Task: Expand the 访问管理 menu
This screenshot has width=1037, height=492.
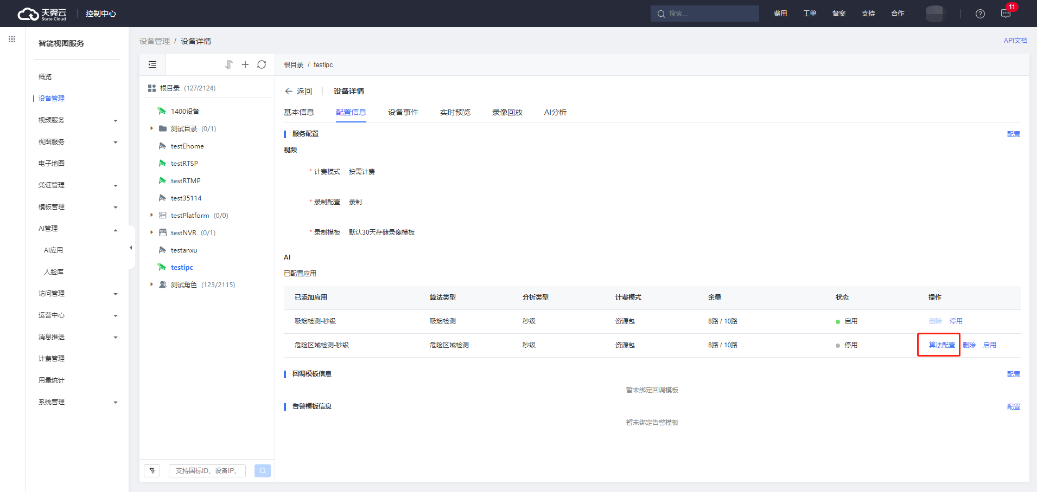Action: point(116,294)
